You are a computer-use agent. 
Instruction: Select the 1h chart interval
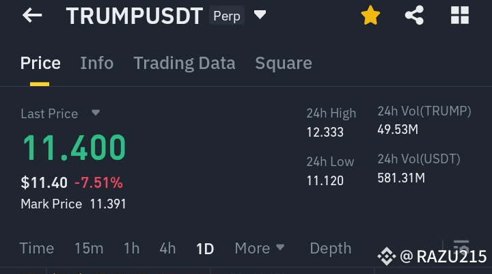click(x=131, y=248)
